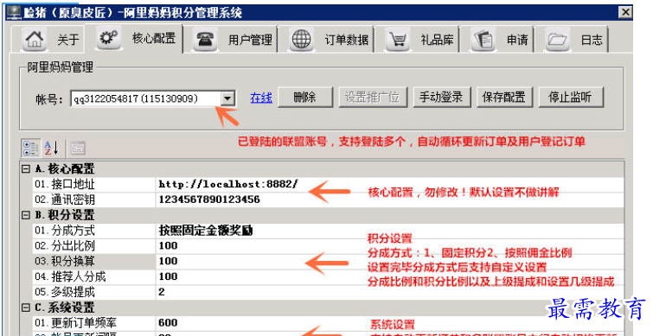
Task: Click the folder icon for 日志
Action: coord(557,40)
